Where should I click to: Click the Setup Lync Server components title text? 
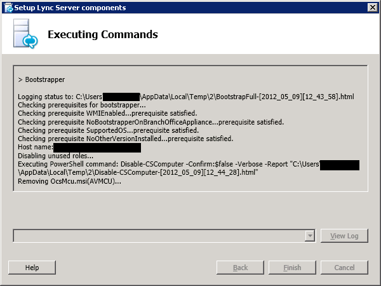(70, 8)
